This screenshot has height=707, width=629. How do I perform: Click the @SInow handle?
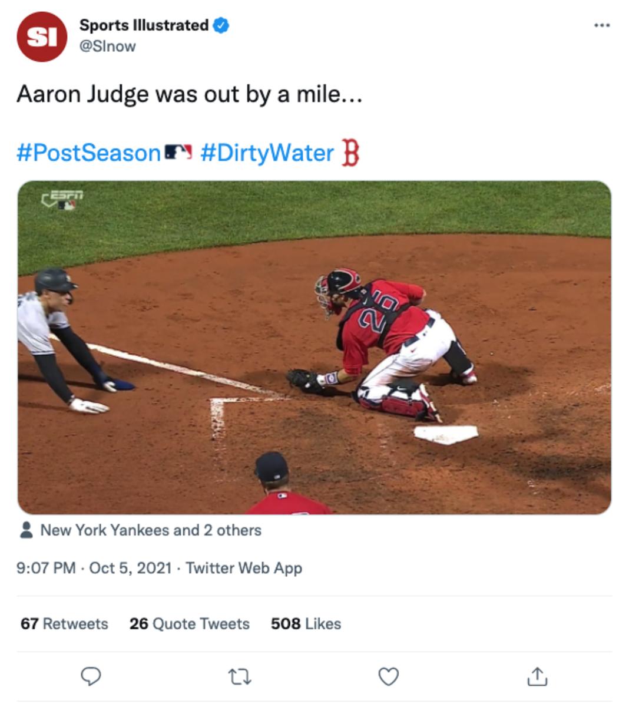108,46
